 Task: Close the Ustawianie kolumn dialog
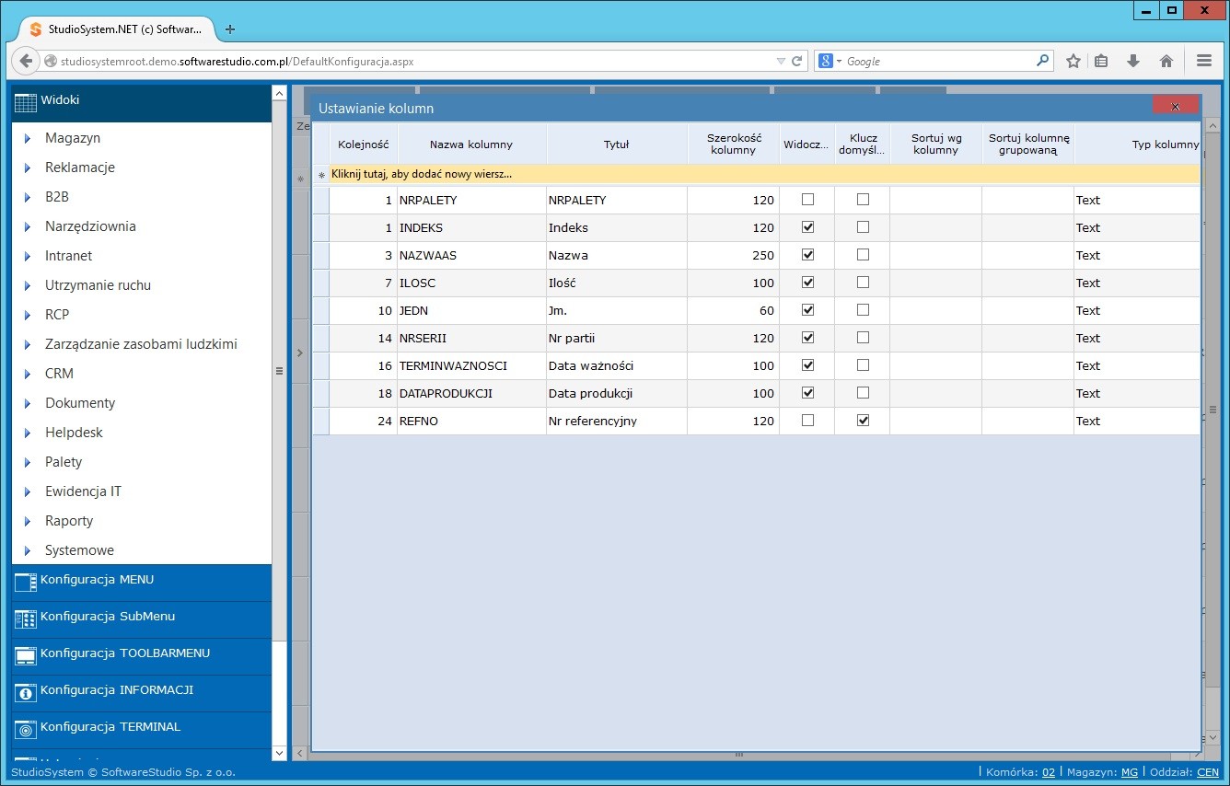pos(1176,106)
